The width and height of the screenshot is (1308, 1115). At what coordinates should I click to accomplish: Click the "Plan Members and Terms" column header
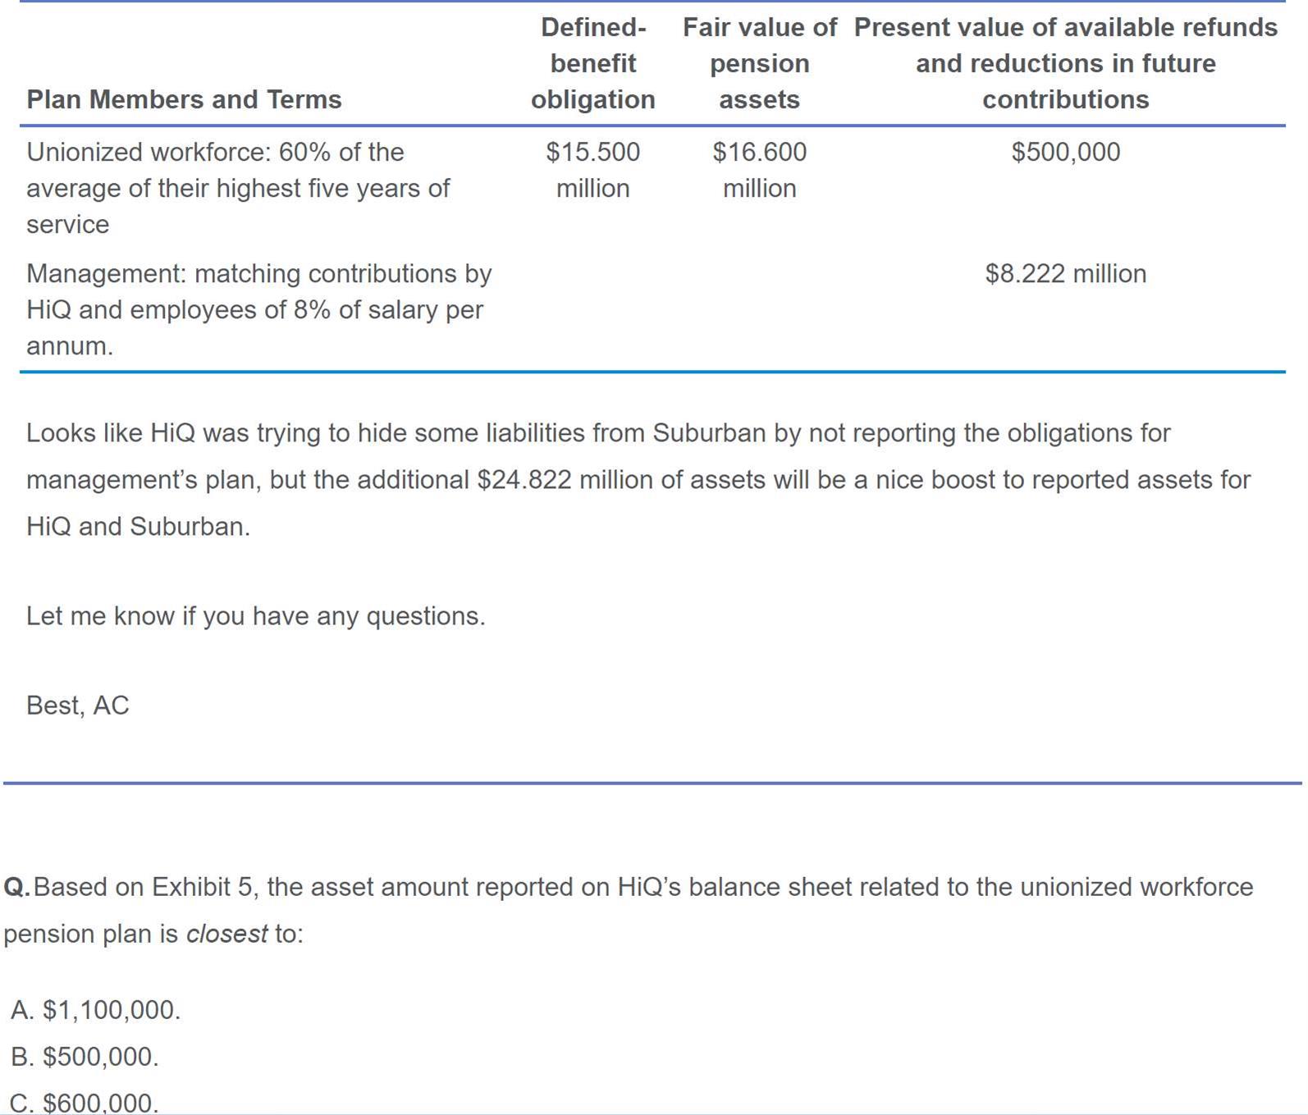tap(184, 99)
